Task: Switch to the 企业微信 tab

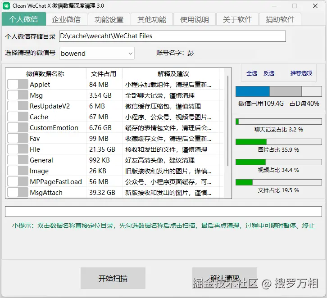Action: tap(66, 19)
